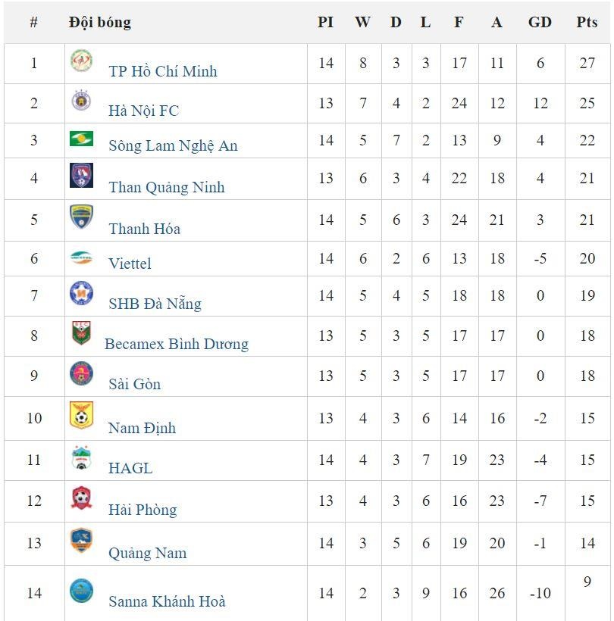Click the HAGL club logo
The height and width of the screenshot is (621, 614).
81,457
